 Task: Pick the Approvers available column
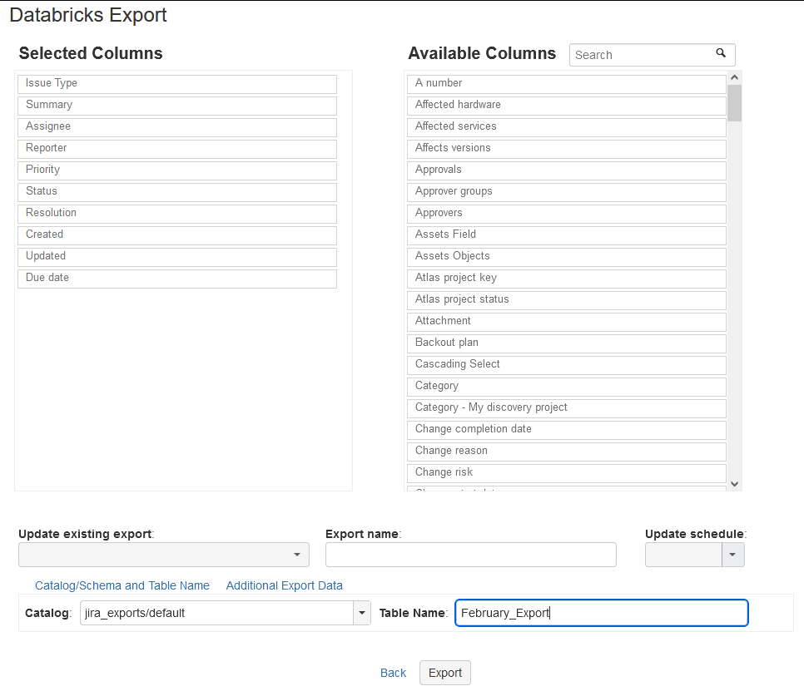click(x=567, y=214)
